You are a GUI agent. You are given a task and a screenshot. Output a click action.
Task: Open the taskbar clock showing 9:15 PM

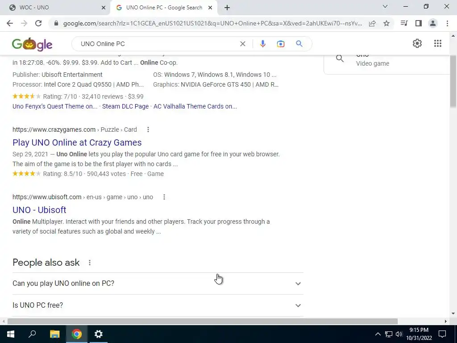coord(419,334)
